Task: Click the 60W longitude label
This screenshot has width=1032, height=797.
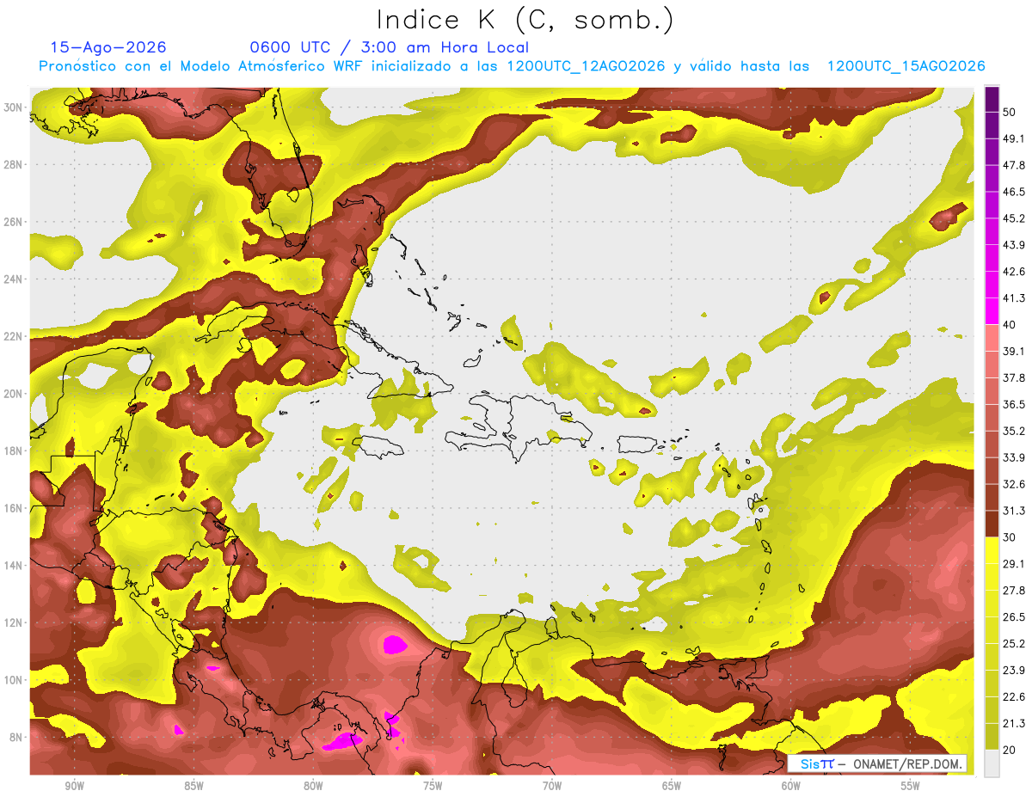Action: pyautogui.click(x=791, y=786)
